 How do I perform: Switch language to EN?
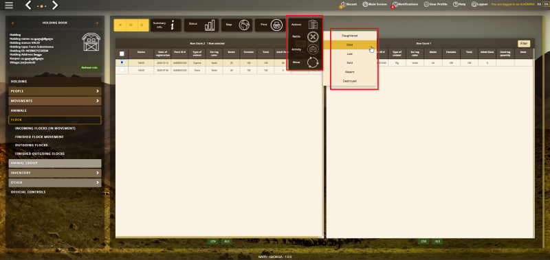click(x=545, y=4)
